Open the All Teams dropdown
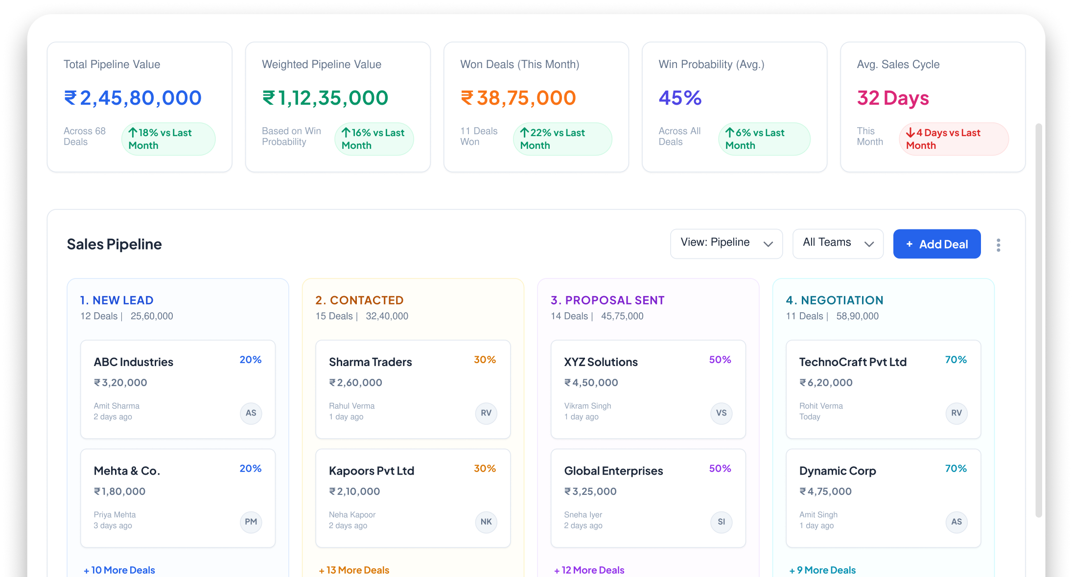The height and width of the screenshot is (577, 1073). 838,243
